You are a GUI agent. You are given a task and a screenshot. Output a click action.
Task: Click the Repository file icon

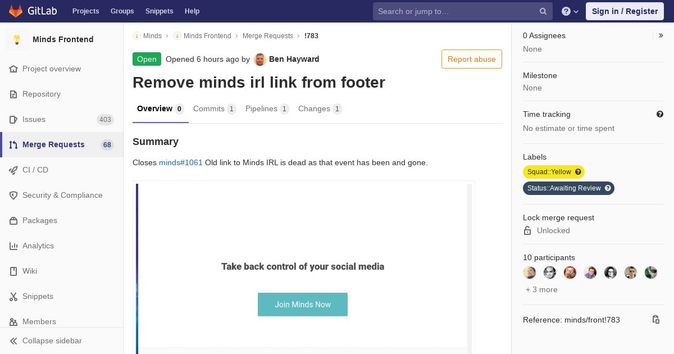tap(13, 94)
